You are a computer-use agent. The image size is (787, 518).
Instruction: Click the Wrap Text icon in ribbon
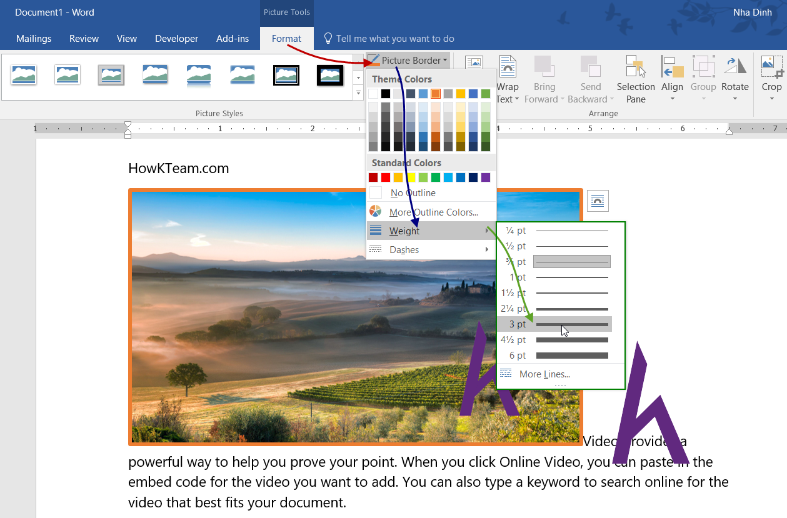[508, 66]
